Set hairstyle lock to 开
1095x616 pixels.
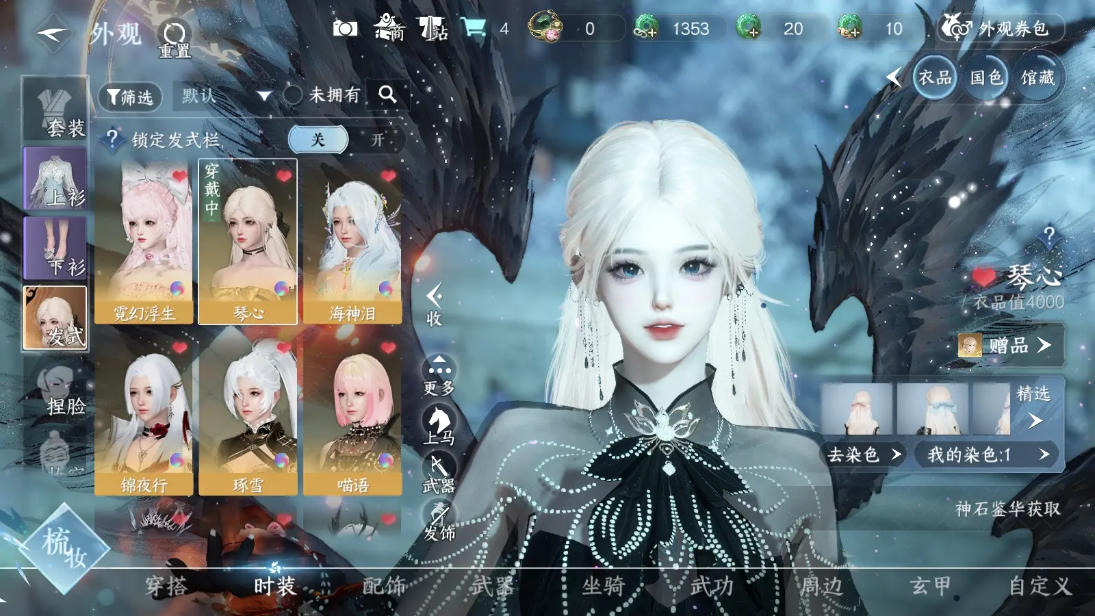[x=377, y=140]
